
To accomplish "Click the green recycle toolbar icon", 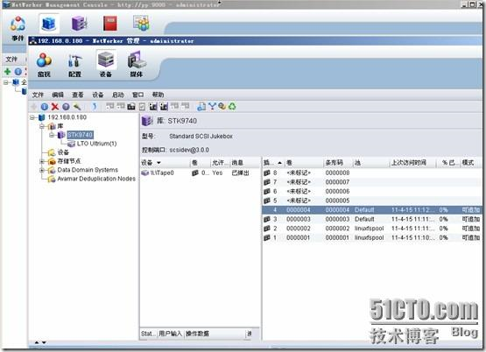I will [x=232, y=106].
